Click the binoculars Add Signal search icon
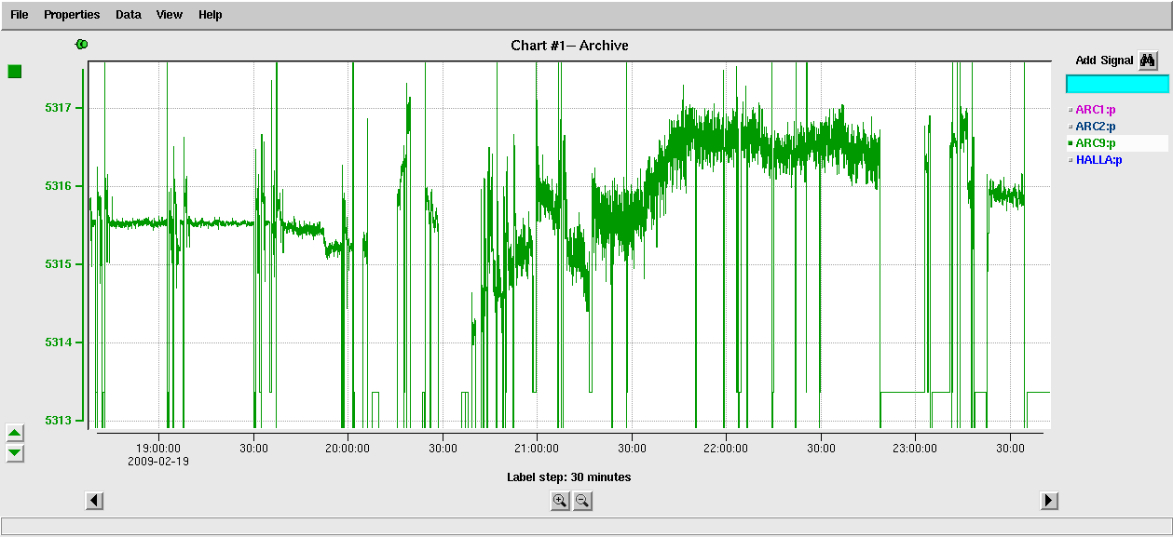Viewport: 1173px width, 537px height. pos(1148,60)
